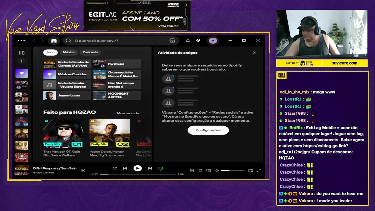Click the plus create-playlist button
Viewport: 375px width, 211px height.
tap(21, 61)
